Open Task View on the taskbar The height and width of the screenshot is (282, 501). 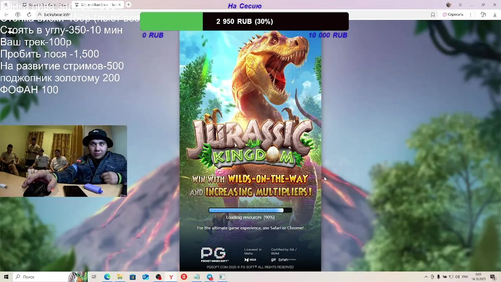tap(94, 277)
